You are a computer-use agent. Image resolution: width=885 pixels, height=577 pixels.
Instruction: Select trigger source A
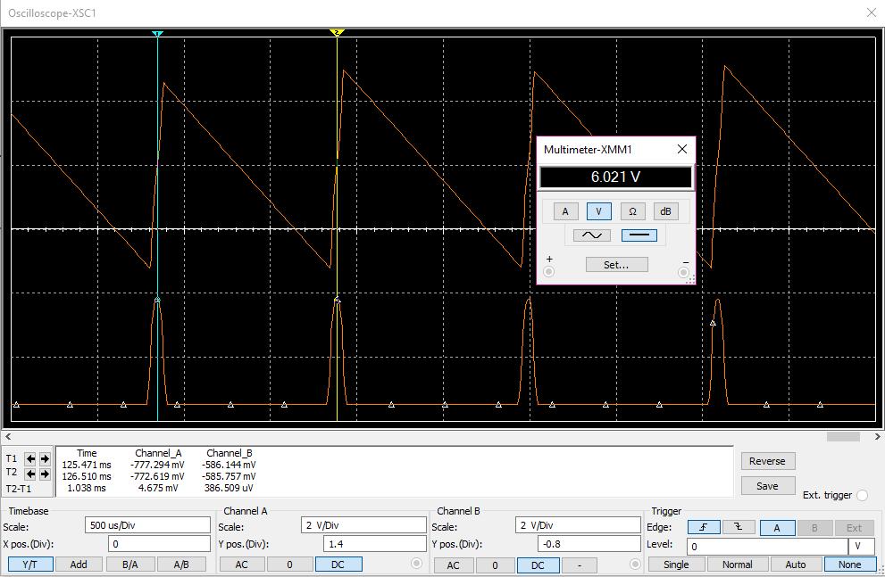pos(777,527)
